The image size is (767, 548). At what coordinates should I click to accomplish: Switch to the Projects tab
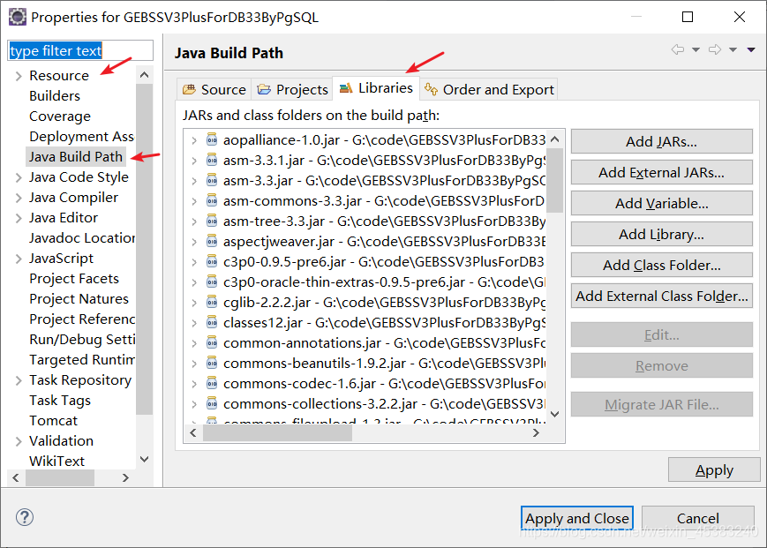(292, 89)
